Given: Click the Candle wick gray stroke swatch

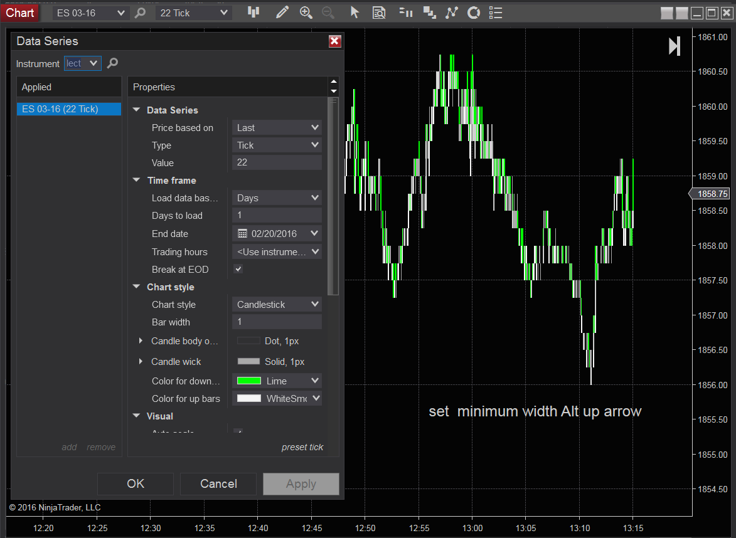Looking at the screenshot, I should click(248, 361).
